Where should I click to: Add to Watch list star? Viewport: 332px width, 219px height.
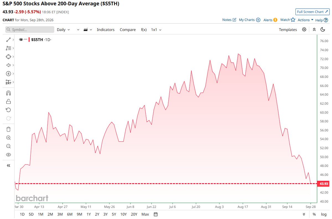[287, 20]
